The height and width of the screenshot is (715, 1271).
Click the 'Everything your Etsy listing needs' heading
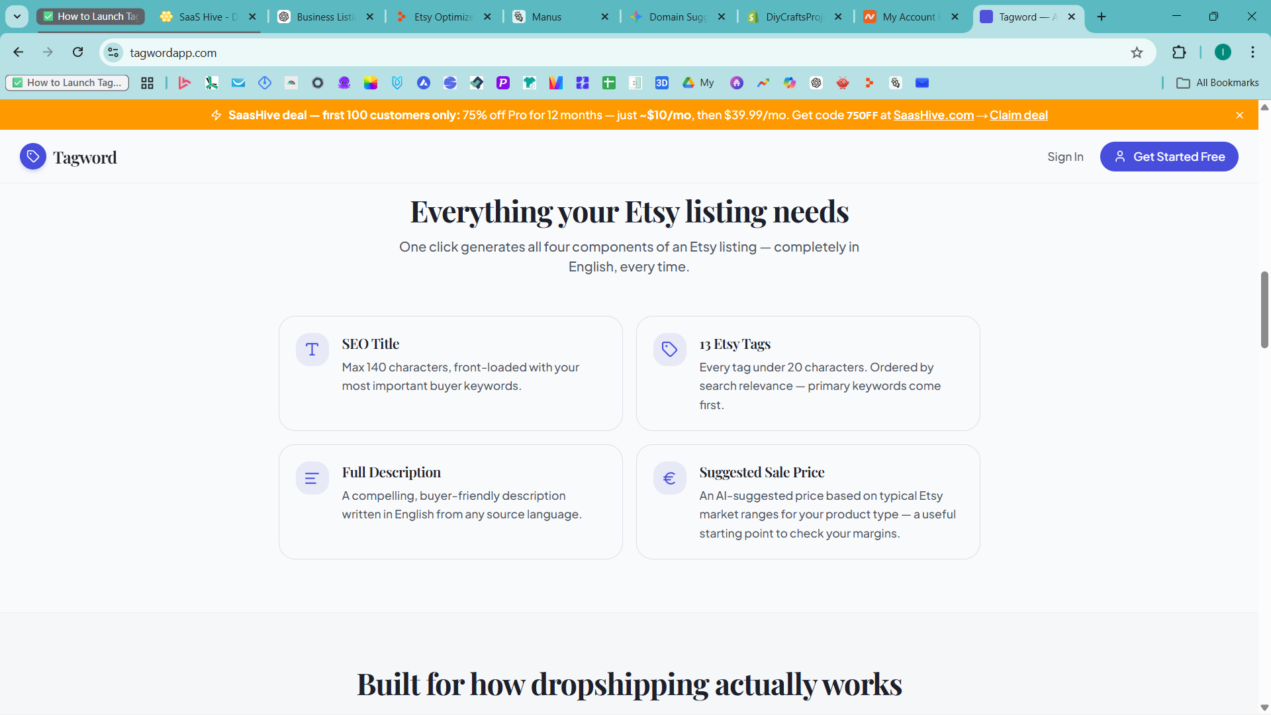[x=630, y=212]
